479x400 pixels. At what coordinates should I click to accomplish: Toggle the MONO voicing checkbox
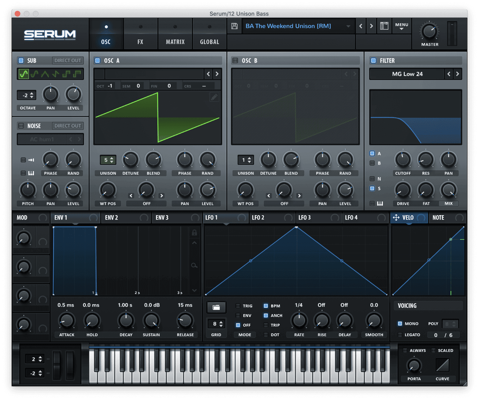tap(400, 323)
